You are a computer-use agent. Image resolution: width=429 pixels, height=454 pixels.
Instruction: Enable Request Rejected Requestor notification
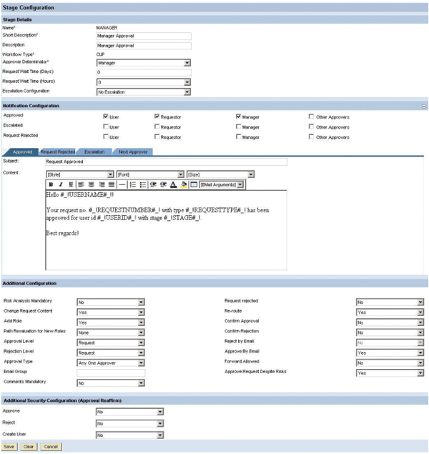(x=157, y=137)
